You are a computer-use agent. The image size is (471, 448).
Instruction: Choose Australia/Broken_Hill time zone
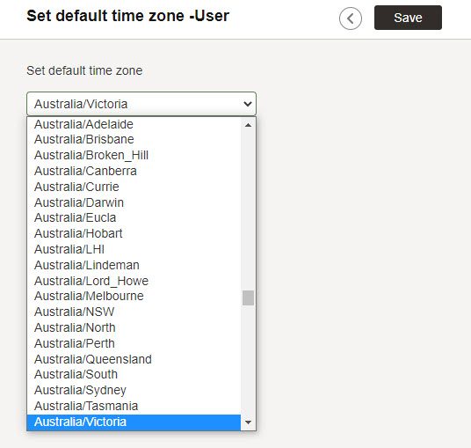[x=134, y=155]
